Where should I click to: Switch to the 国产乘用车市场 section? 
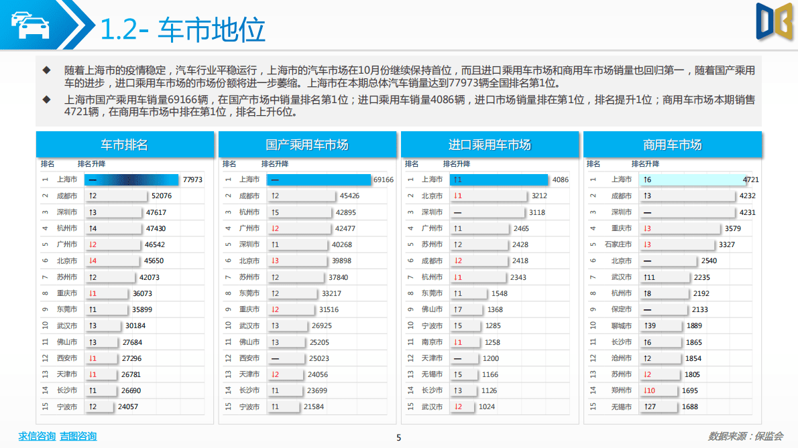[307, 144]
